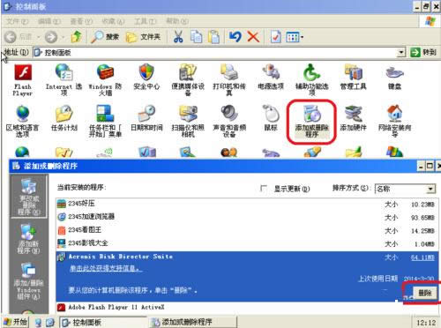This screenshot has height=328, width=441.
Task: Click the Paste clipboard toolbar icon
Action: click(214, 37)
